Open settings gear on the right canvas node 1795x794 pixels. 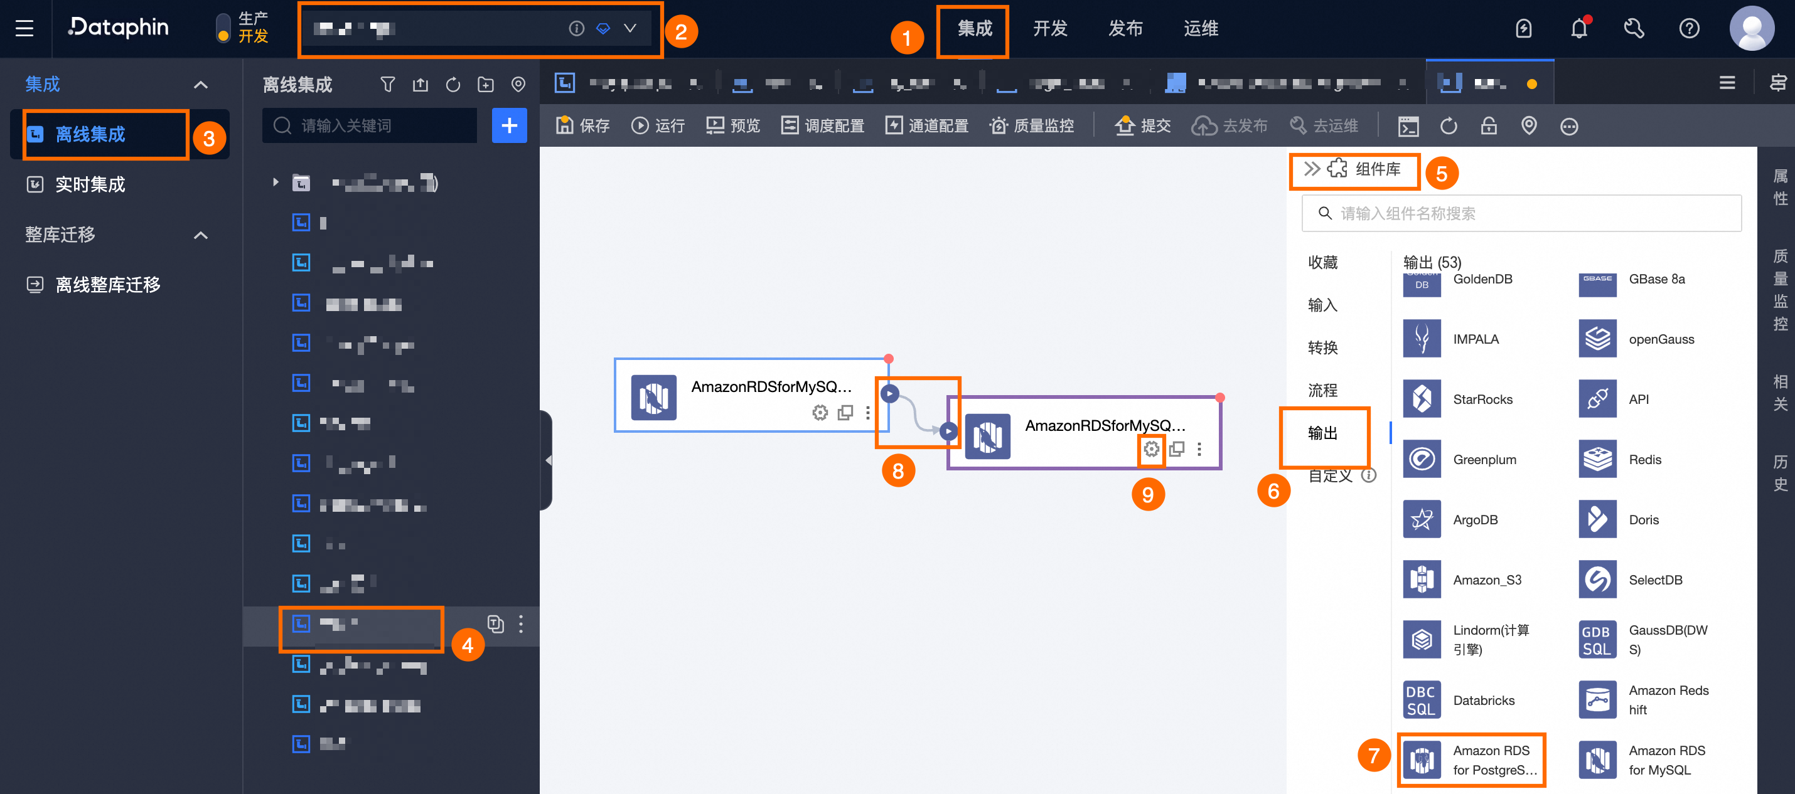(1151, 449)
